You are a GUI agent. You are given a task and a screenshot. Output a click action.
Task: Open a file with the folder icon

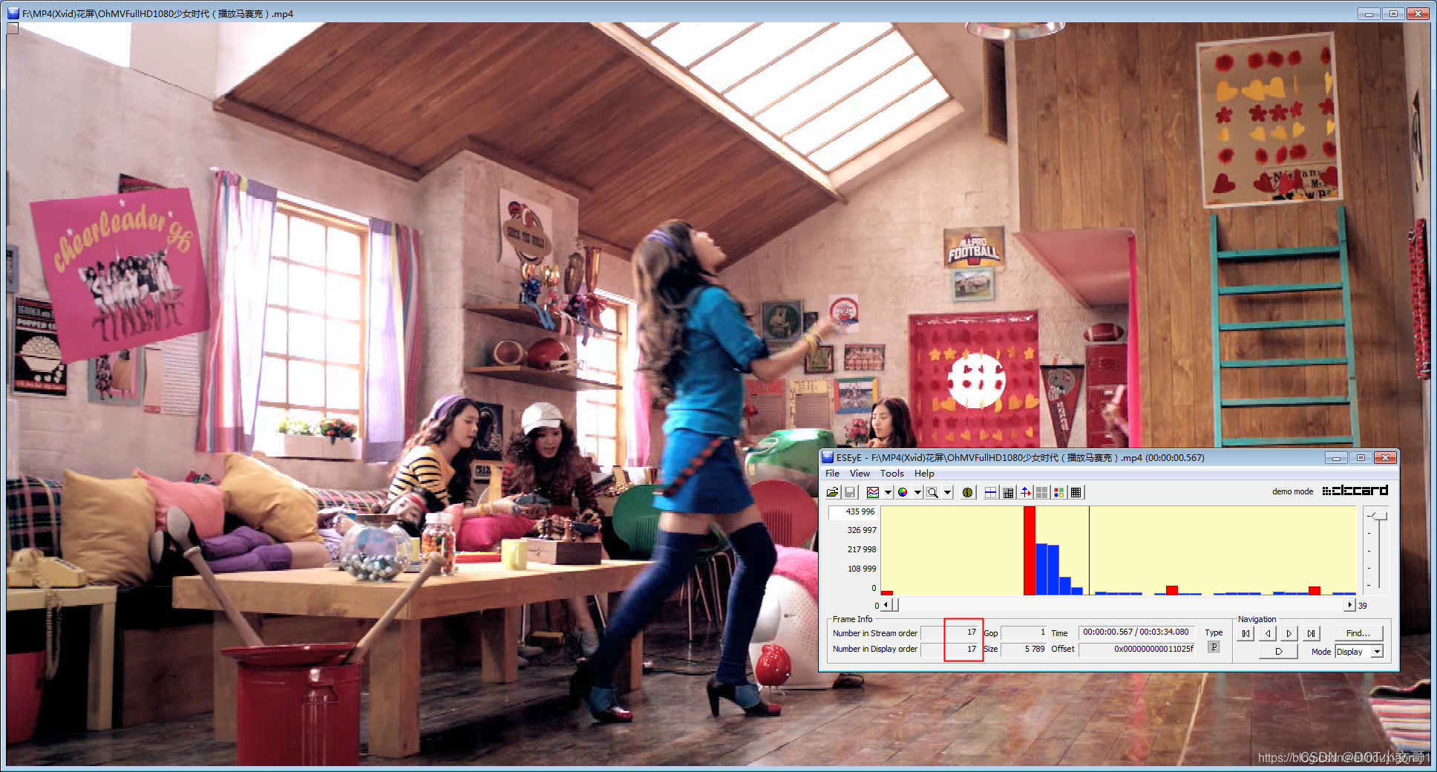point(833,492)
